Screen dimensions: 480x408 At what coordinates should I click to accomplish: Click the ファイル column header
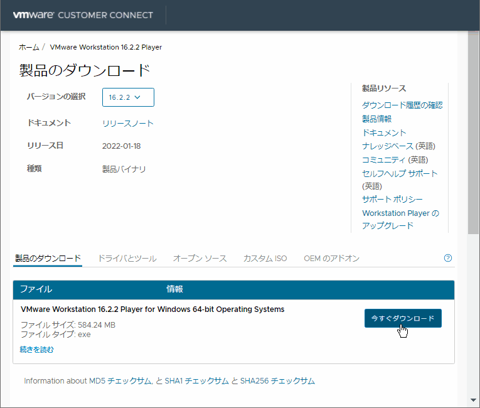coord(36,289)
